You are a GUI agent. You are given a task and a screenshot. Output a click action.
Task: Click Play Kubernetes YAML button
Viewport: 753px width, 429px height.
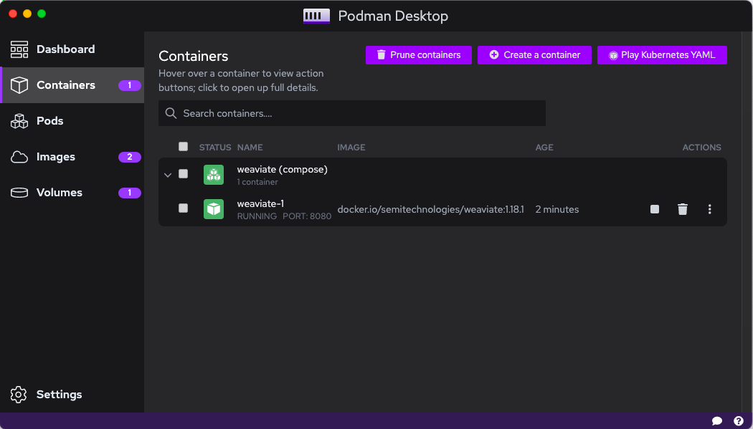[x=662, y=55]
